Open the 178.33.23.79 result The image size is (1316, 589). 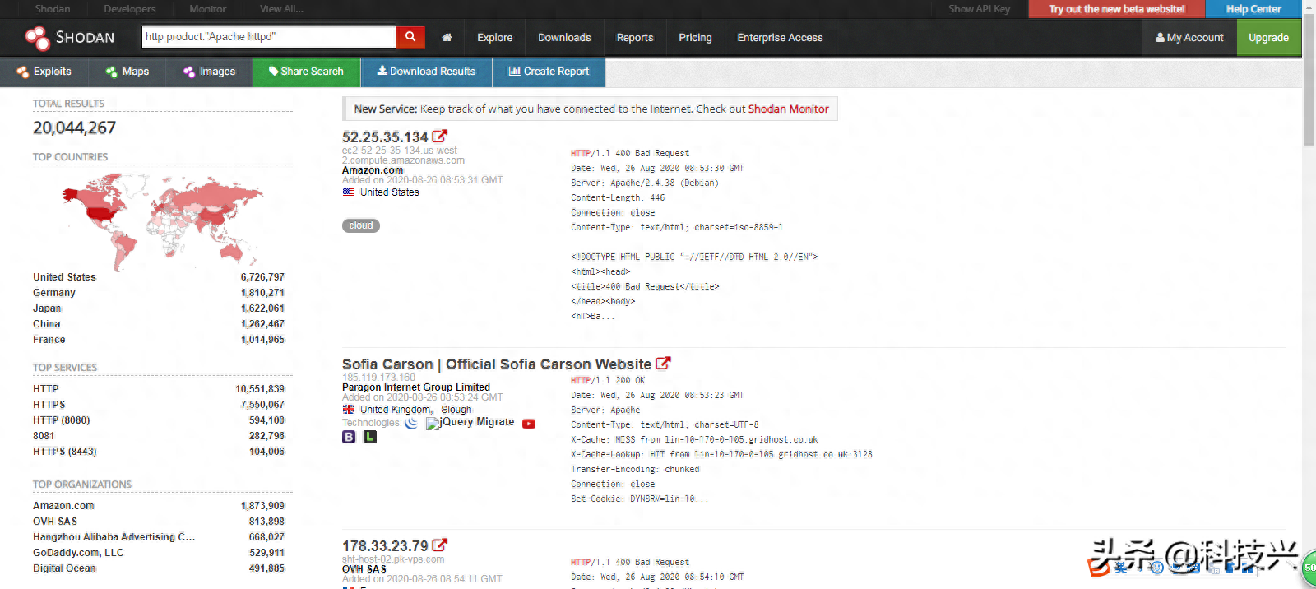(x=385, y=546)
